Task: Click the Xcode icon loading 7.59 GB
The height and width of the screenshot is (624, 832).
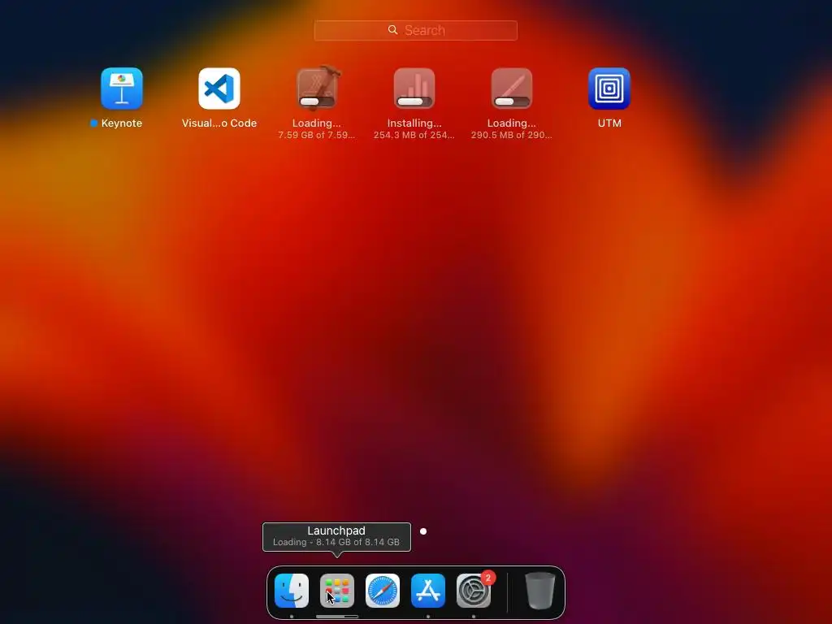Action: pos(317,88)
